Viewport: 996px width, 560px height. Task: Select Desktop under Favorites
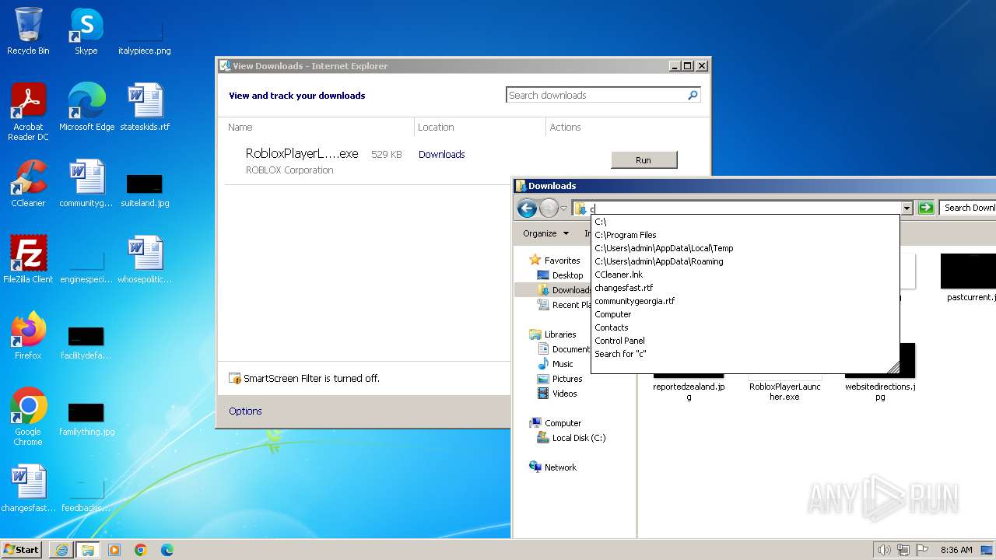(x=560, y=275)
